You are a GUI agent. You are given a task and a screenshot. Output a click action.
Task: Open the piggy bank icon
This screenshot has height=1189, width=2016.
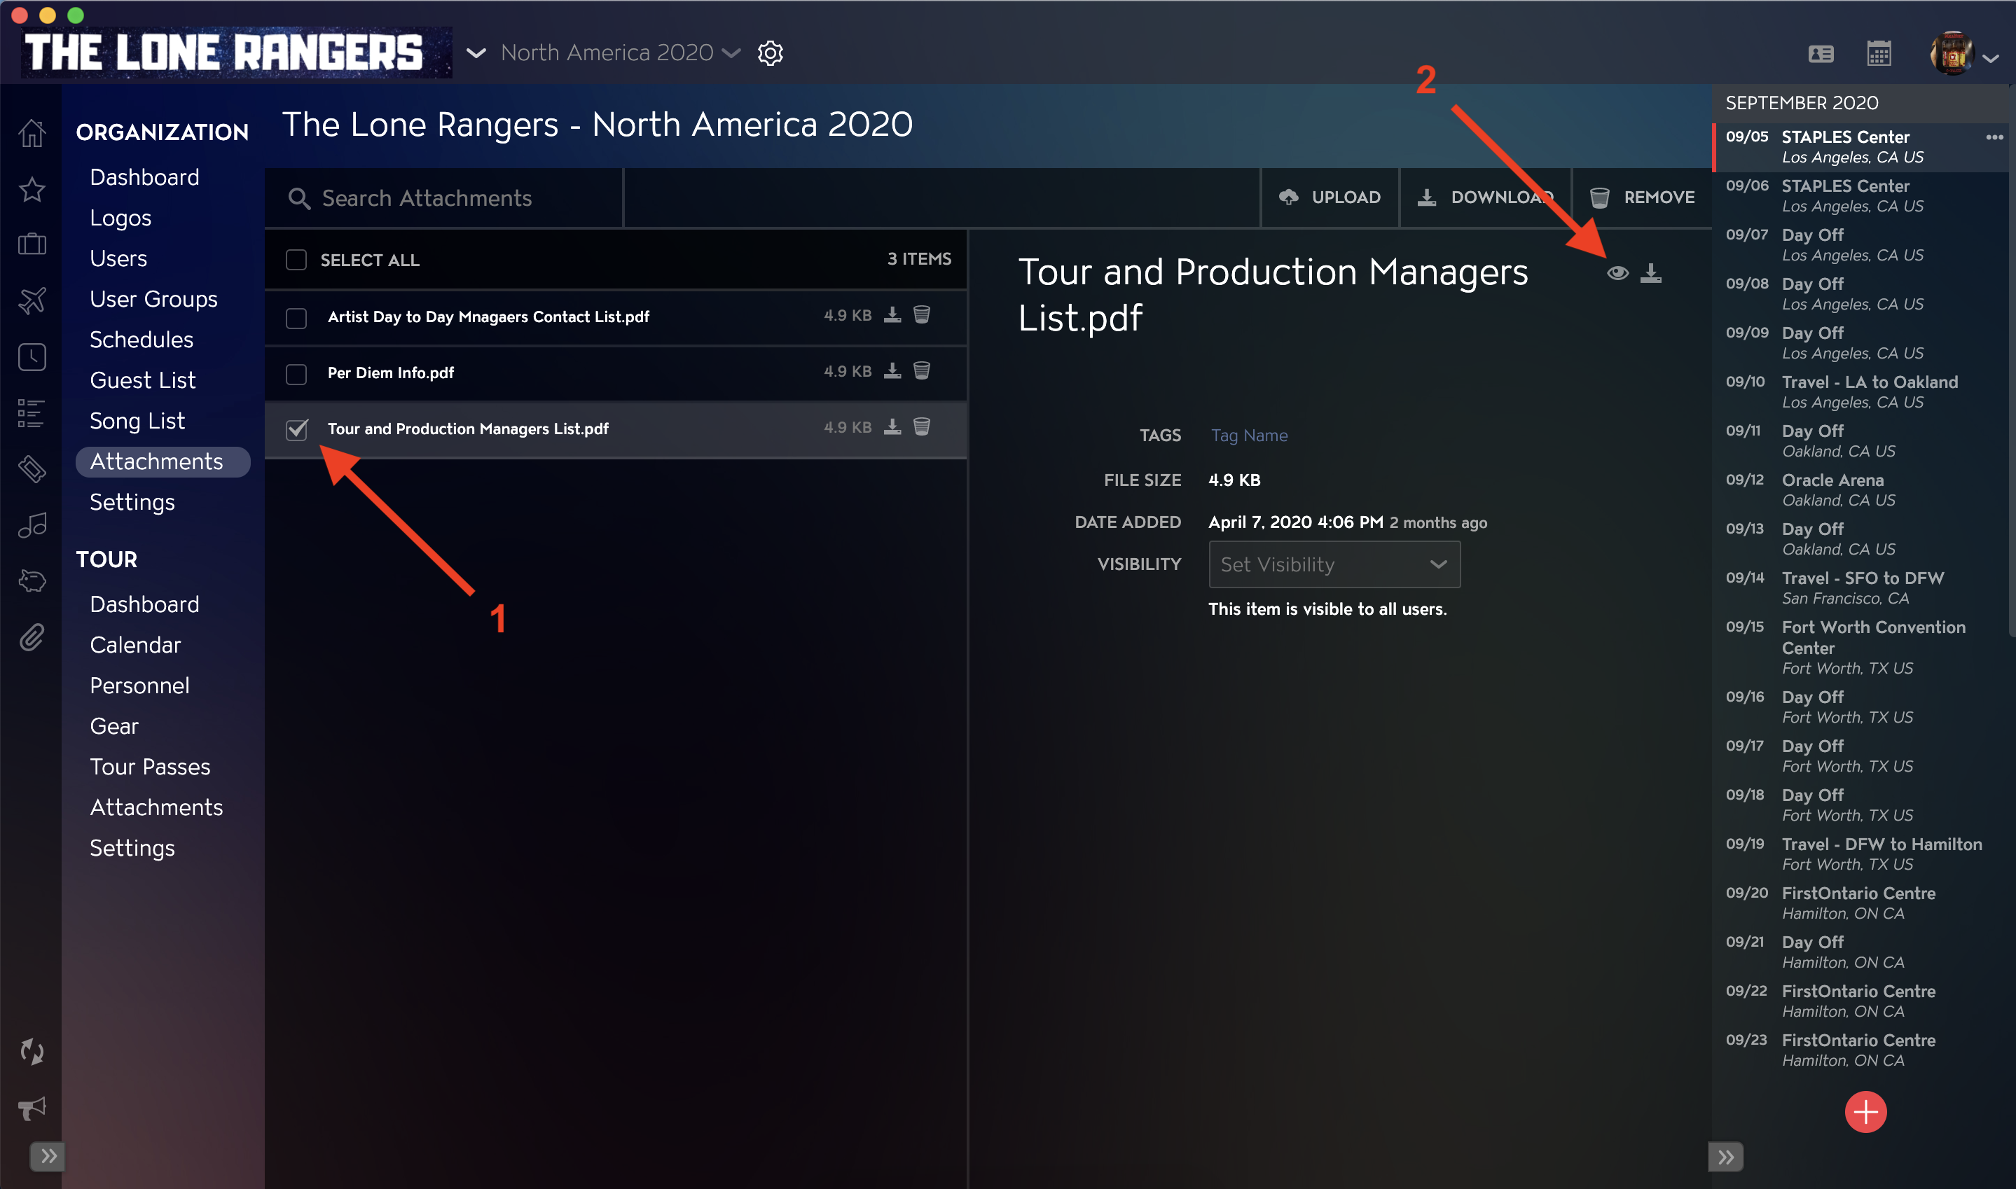point(32,581)
